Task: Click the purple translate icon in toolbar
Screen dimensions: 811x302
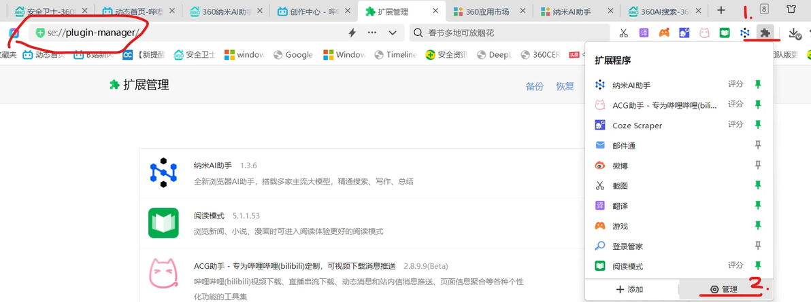Action: coord(644,33)
